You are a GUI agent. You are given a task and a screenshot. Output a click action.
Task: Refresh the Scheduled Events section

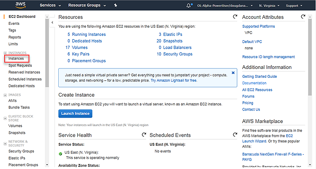235,135
